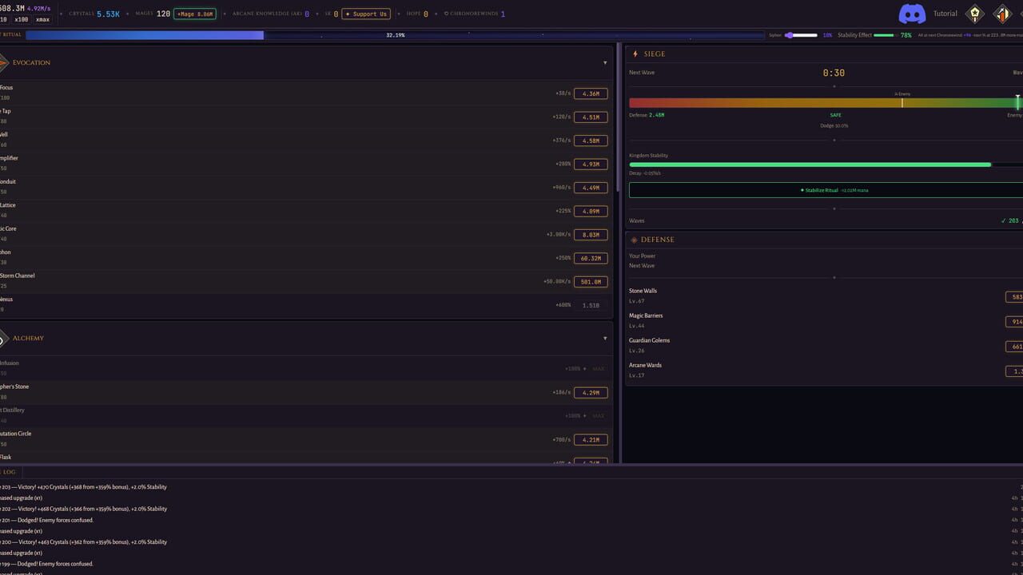Buy Transmutation Circle for 4.21M
The width and height of the screenshot is (1023, 575).
591,439
